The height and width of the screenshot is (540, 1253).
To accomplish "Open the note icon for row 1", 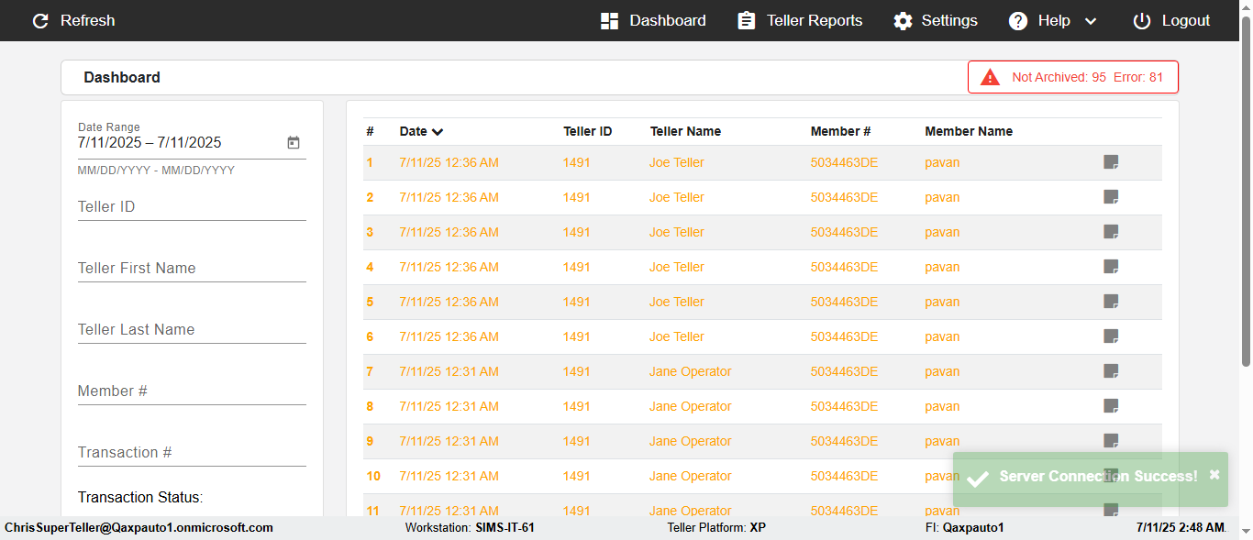I will click(1111, 162).
